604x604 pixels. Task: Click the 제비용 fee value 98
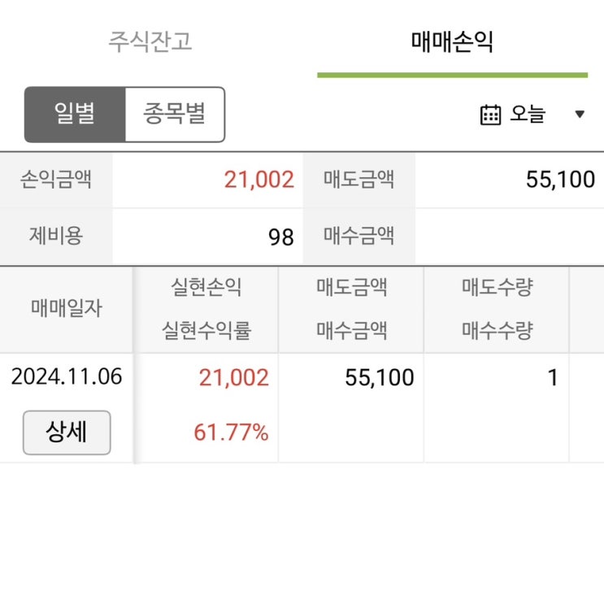(280, 237)
